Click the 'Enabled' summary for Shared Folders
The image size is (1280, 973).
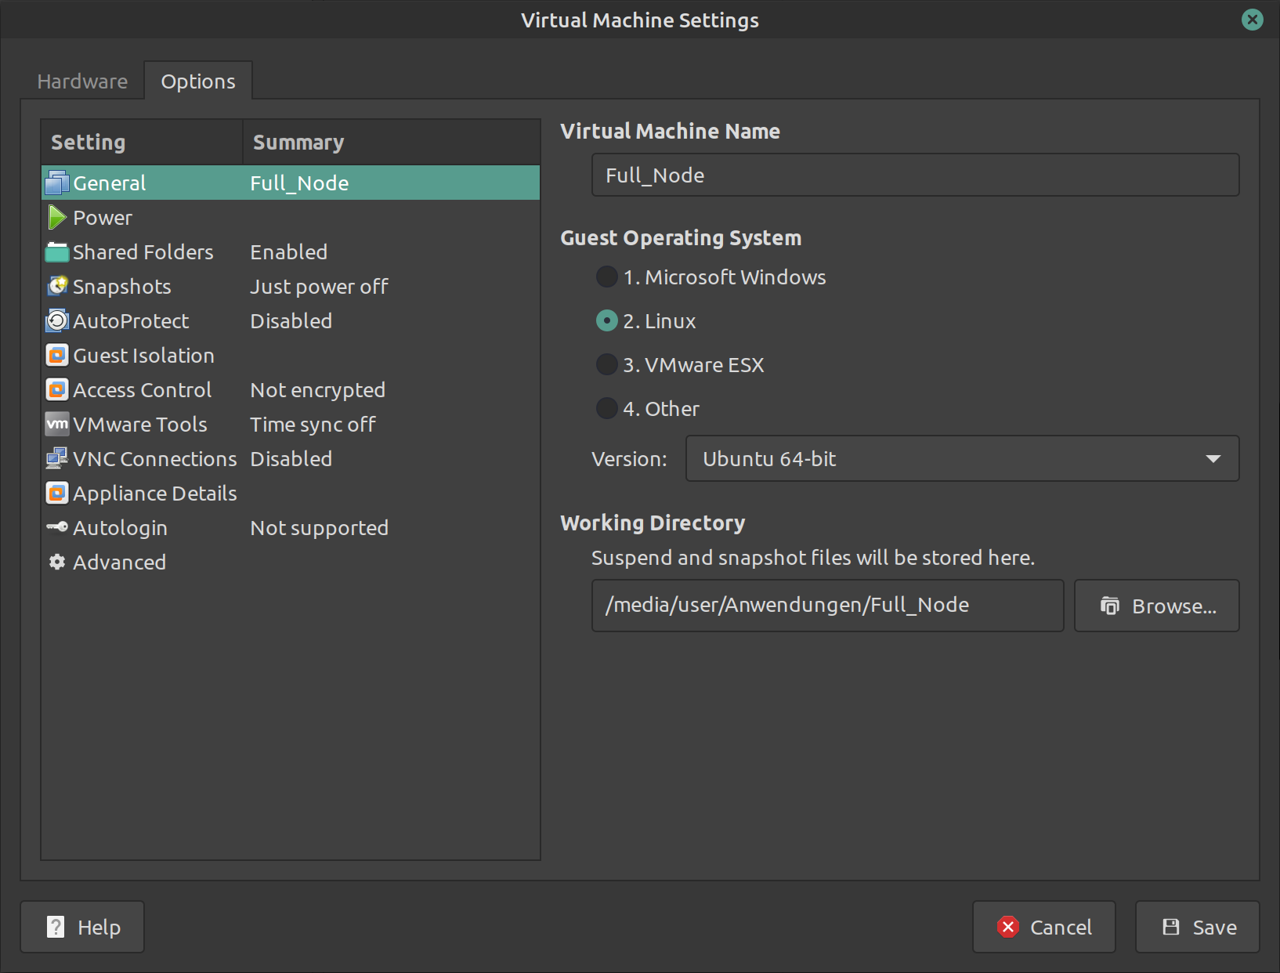pyautogui.click(x=288, y=252)
